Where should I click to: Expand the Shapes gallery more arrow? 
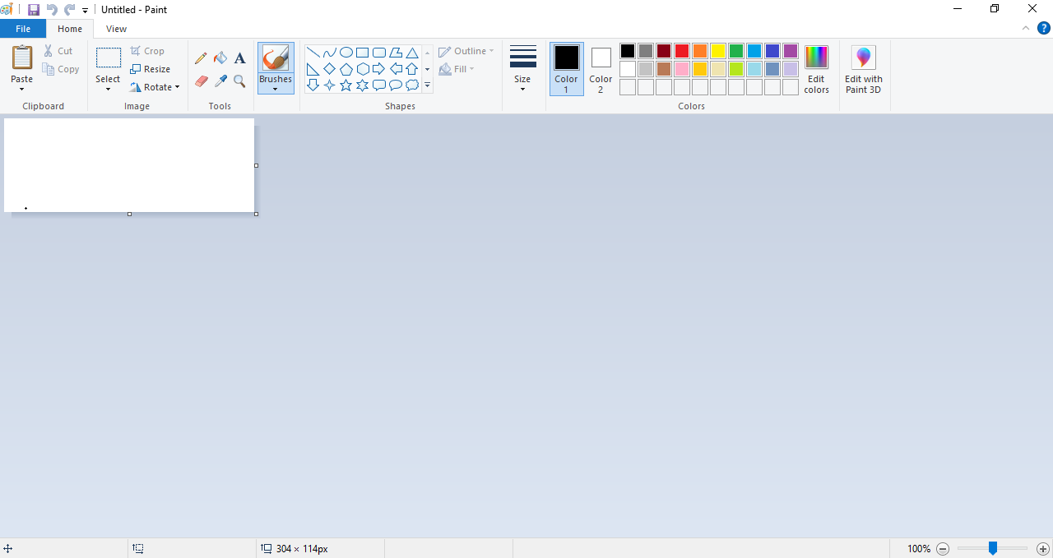tap(427, 85)
